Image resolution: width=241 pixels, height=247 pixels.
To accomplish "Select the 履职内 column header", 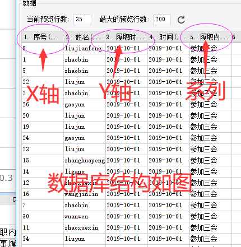I will click(x=211, y=38).
